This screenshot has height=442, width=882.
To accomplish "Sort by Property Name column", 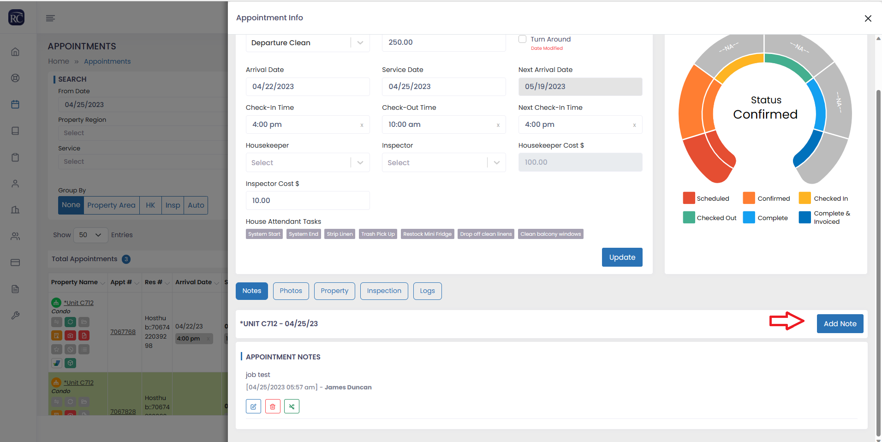I will (78, 282).
